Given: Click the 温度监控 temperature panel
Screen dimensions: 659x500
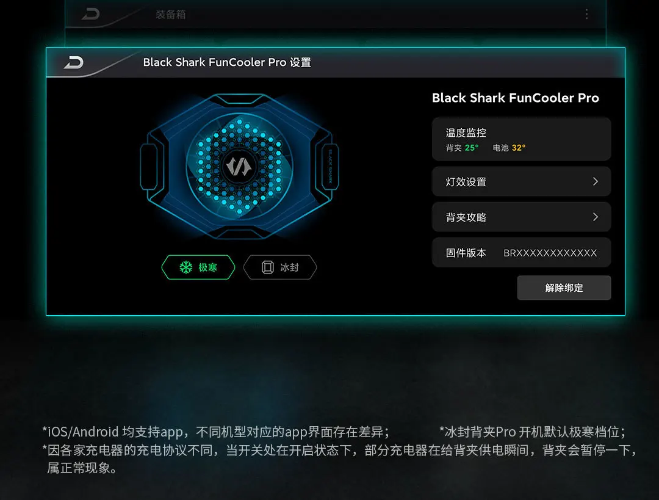Looking at the screenshot, I should tap(521, 139).
